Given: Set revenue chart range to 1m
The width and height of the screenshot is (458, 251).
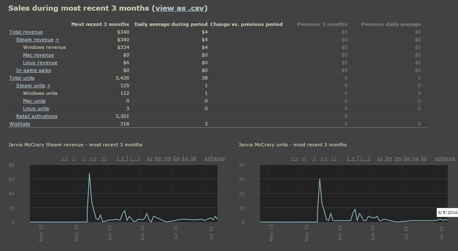Looking at the screenshot, I should (167, 158).
